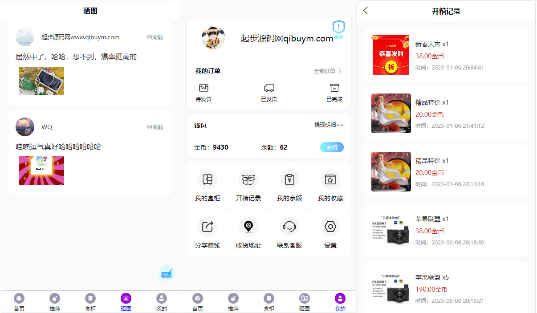Open 设置 hexagon settings icon
537x313 pixels.
point(330,227)
